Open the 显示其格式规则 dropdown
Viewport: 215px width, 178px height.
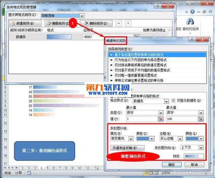click(82, 16)
